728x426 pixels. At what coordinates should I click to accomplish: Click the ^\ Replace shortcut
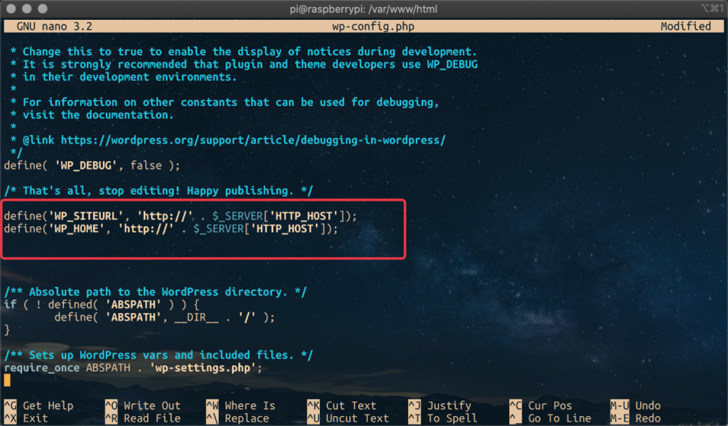237,418
